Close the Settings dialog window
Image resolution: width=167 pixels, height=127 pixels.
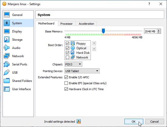coord(161,4)
